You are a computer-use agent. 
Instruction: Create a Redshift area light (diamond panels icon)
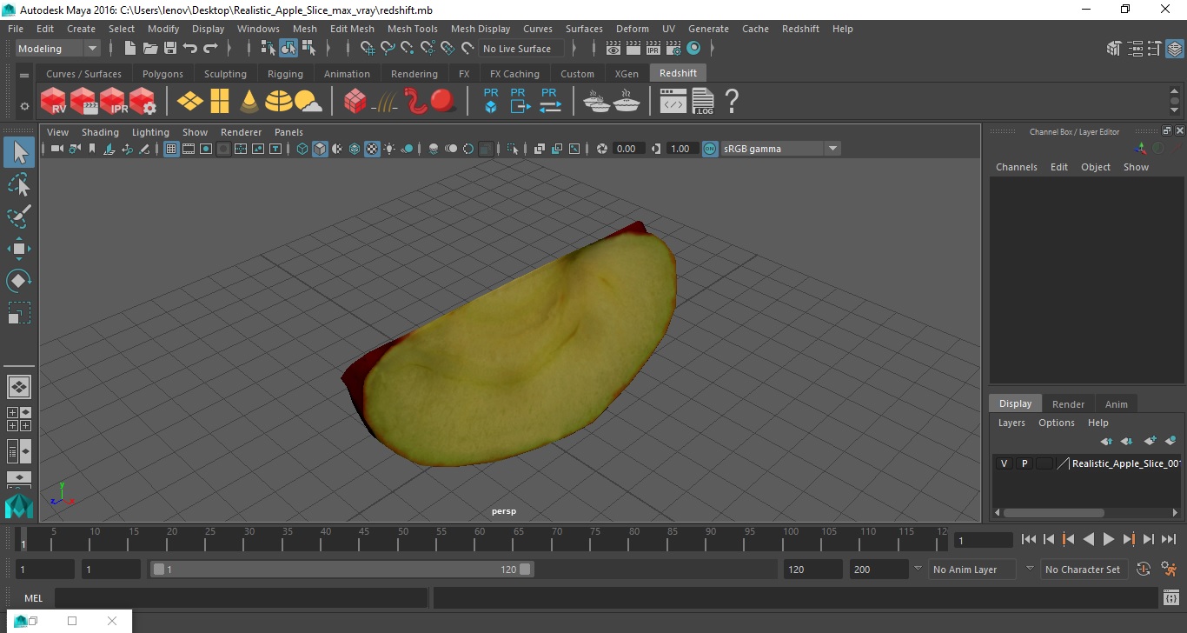[189, 102]
